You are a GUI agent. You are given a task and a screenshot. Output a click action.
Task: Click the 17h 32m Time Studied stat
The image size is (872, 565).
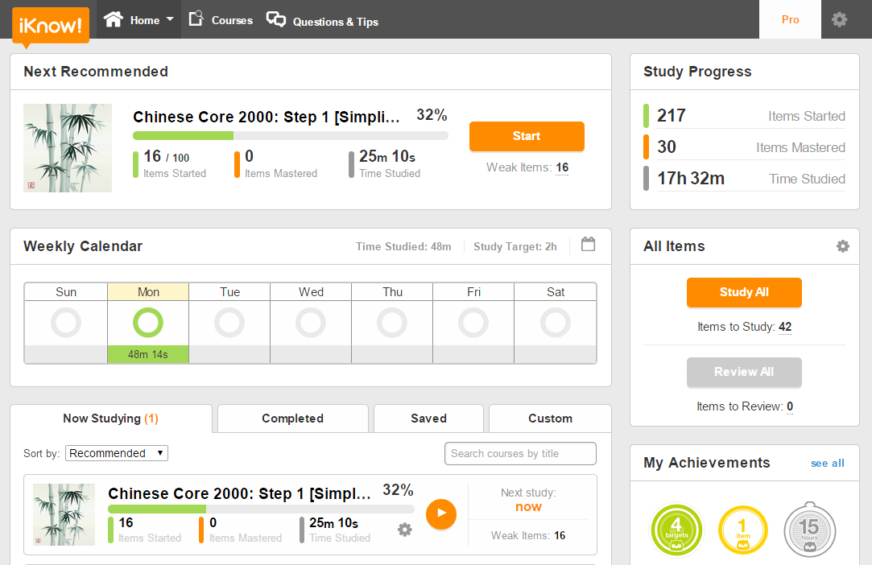[x=744, y=179]
